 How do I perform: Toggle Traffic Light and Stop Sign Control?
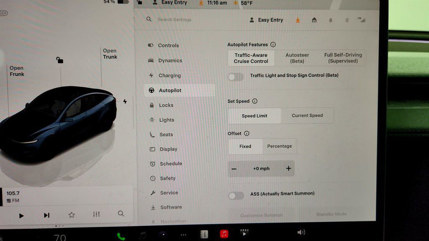235,77
